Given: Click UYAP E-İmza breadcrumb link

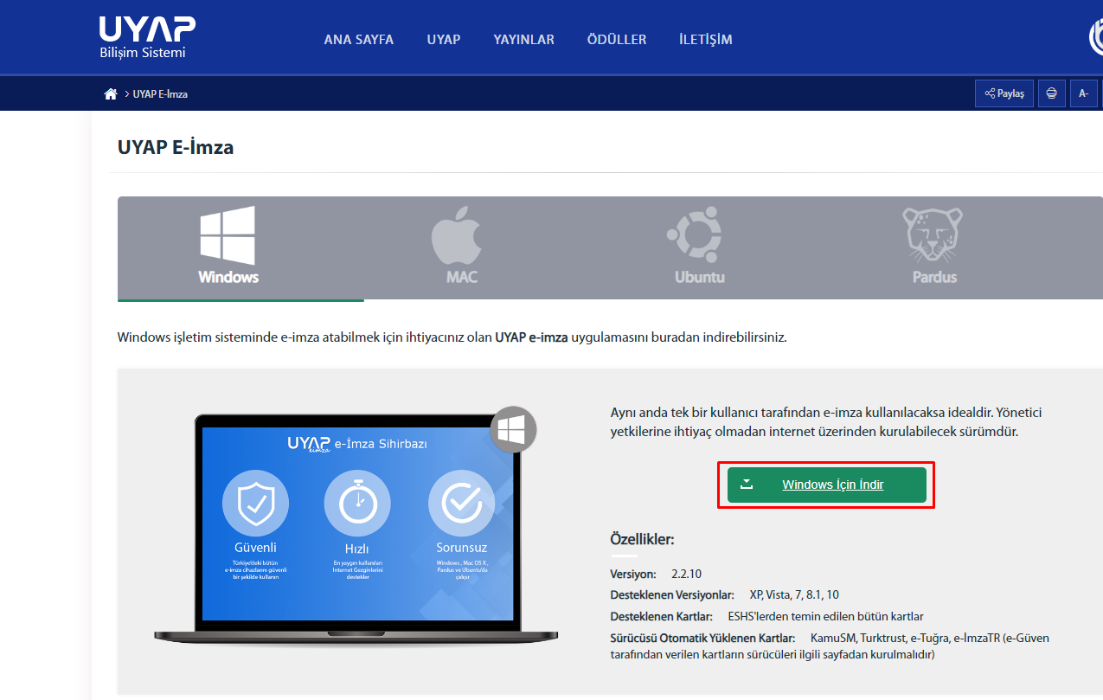Looking at the screenshot, I should [x=160, y=93].
